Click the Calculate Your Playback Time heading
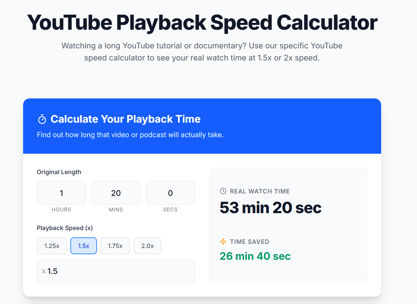417x304 pixels. pyautogui.click(x=126, y=119)
